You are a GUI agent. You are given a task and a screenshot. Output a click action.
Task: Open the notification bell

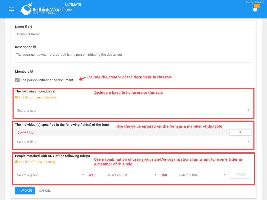point(255,10)
